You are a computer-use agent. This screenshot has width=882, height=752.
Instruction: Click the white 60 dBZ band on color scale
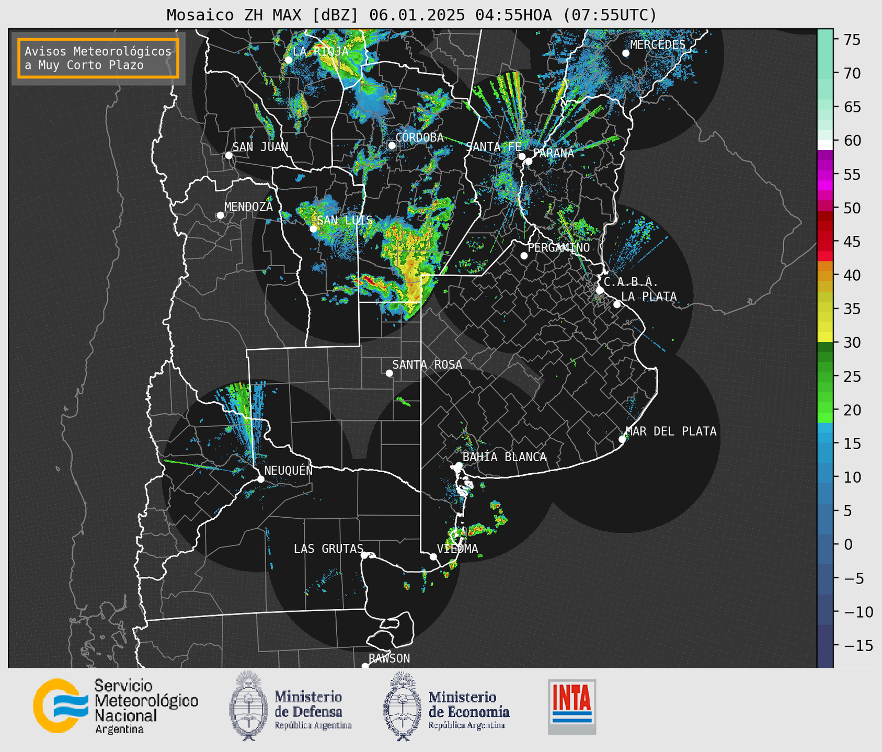824,144
